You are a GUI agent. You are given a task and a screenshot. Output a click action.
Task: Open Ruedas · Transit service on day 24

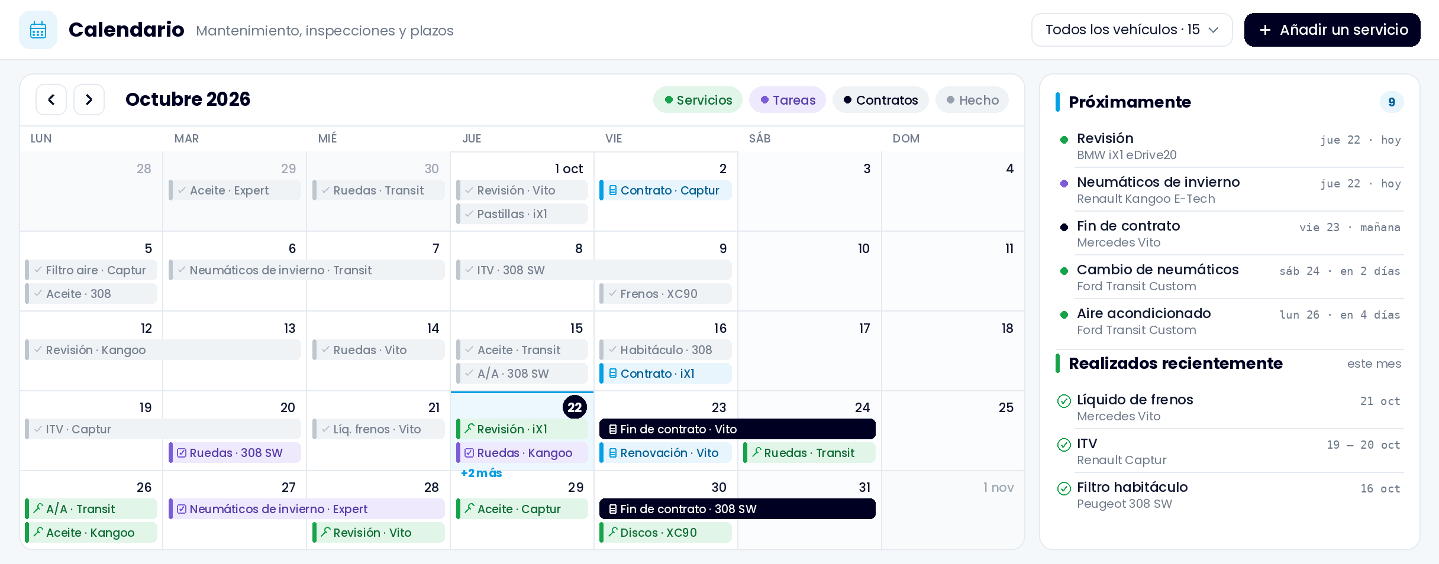pos(809,453)
